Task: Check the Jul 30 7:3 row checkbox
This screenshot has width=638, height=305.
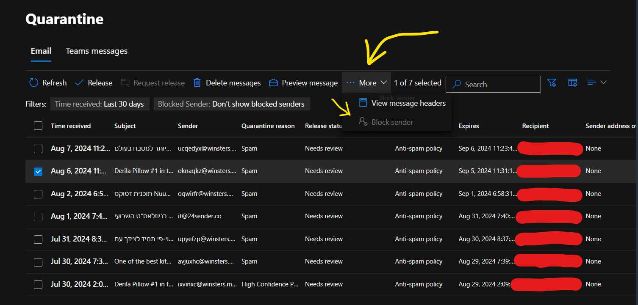Action: 38,262
